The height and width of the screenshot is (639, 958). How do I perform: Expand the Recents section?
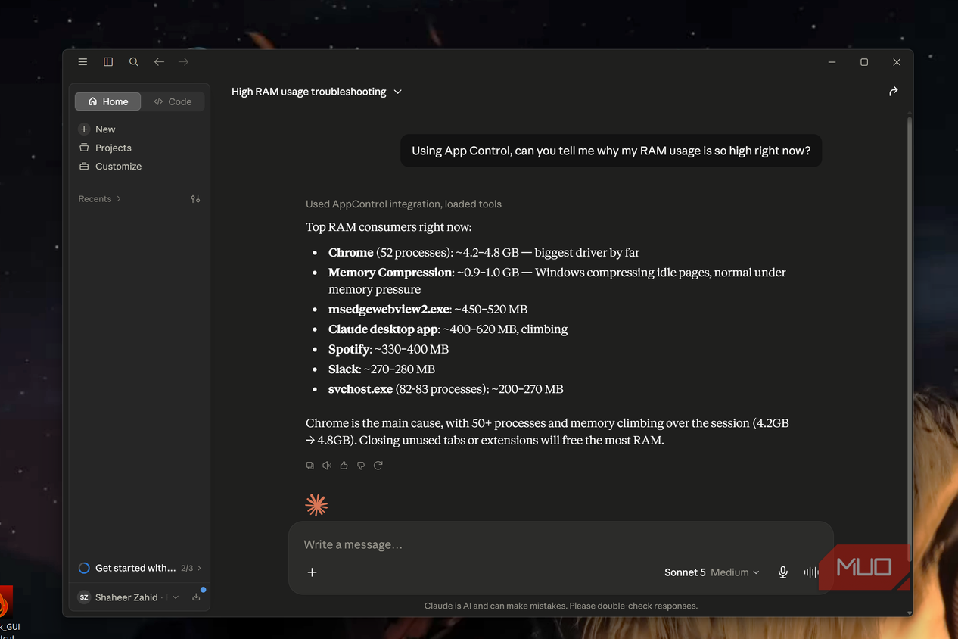tap(100, 199)
